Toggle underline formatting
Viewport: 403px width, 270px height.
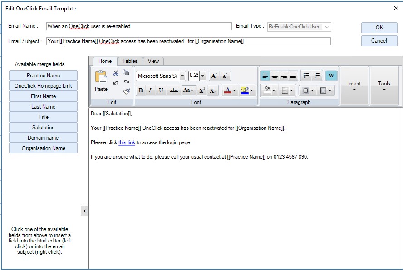tap(161, 90)
